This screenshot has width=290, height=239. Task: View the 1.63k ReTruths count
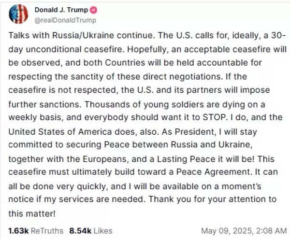(x=18, y=231)
